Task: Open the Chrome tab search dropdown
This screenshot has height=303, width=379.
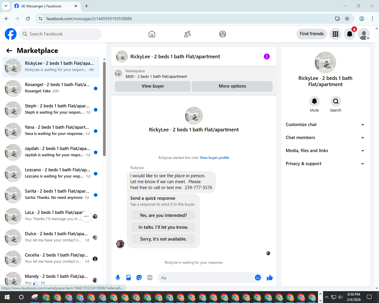Action: coord(6,6)
